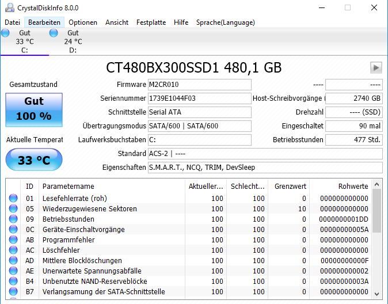This screenshot has height=304, width=388.
Task: Click the Grenzwert column header
Action: point(289,186)
